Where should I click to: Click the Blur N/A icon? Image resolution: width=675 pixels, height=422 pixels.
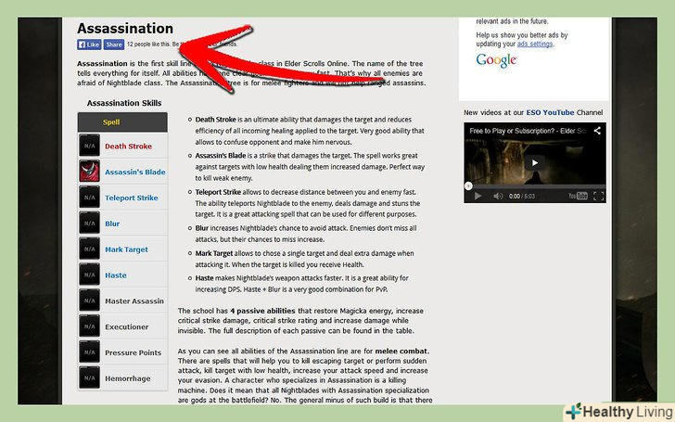tap(90, 223)
